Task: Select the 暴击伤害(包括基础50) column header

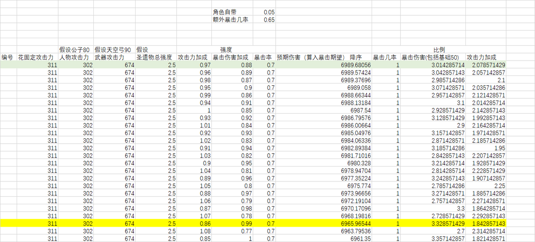Action: [433, 57]
